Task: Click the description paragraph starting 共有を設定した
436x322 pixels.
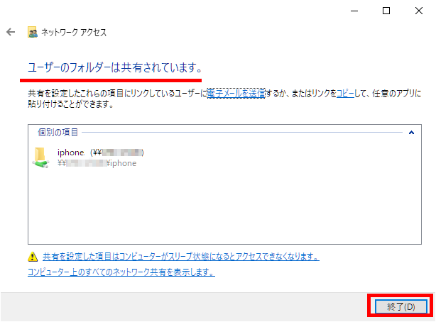Action: pyautogui.click(x=224, y=99)
